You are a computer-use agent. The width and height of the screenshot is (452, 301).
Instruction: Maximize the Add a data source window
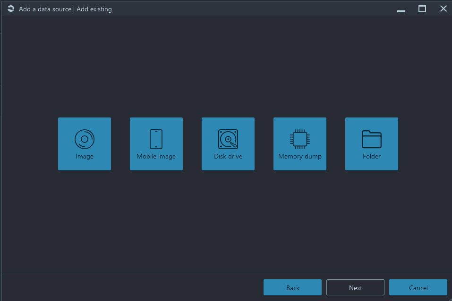pos(422,8)
